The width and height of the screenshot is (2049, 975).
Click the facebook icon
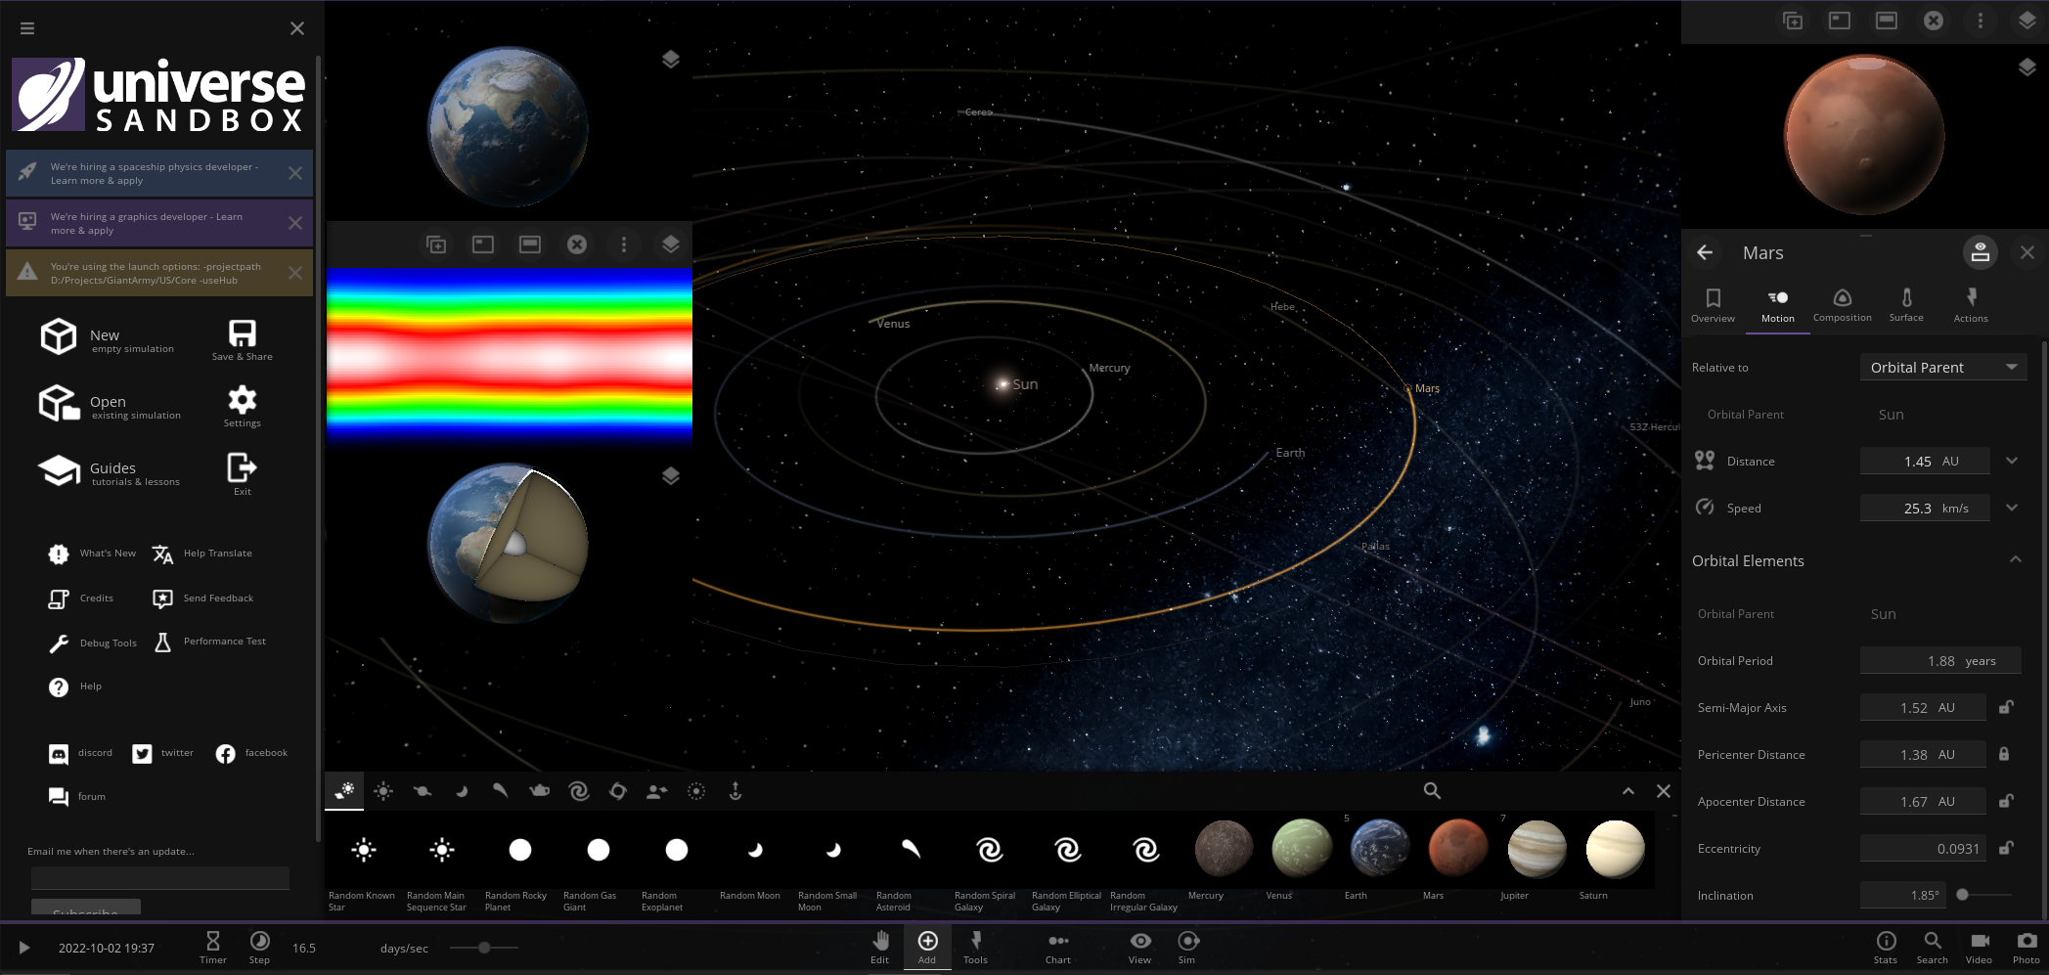tap(226, 754)
